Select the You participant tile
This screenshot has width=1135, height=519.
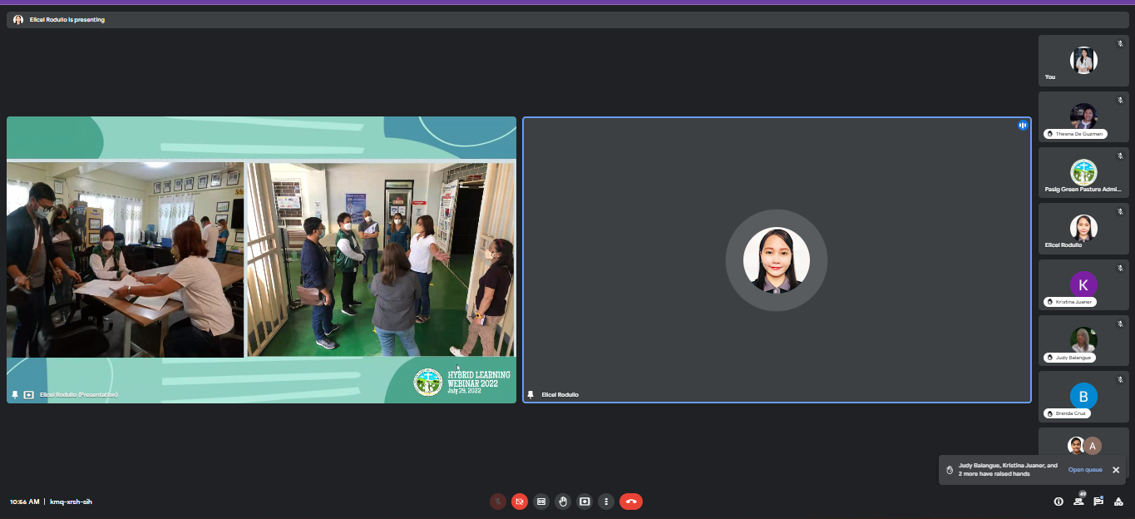(1083, 61)
